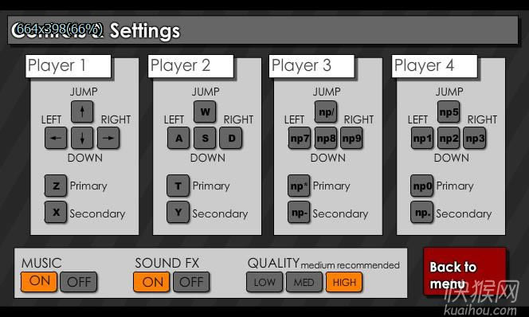Select Player 2's Y secondary key
The height and width of the screenshot is (317, 529).
178,213
